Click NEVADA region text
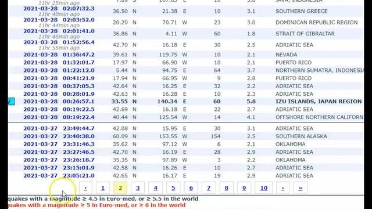The width and height of the screenshot is (372, 209). pos(287,55)
